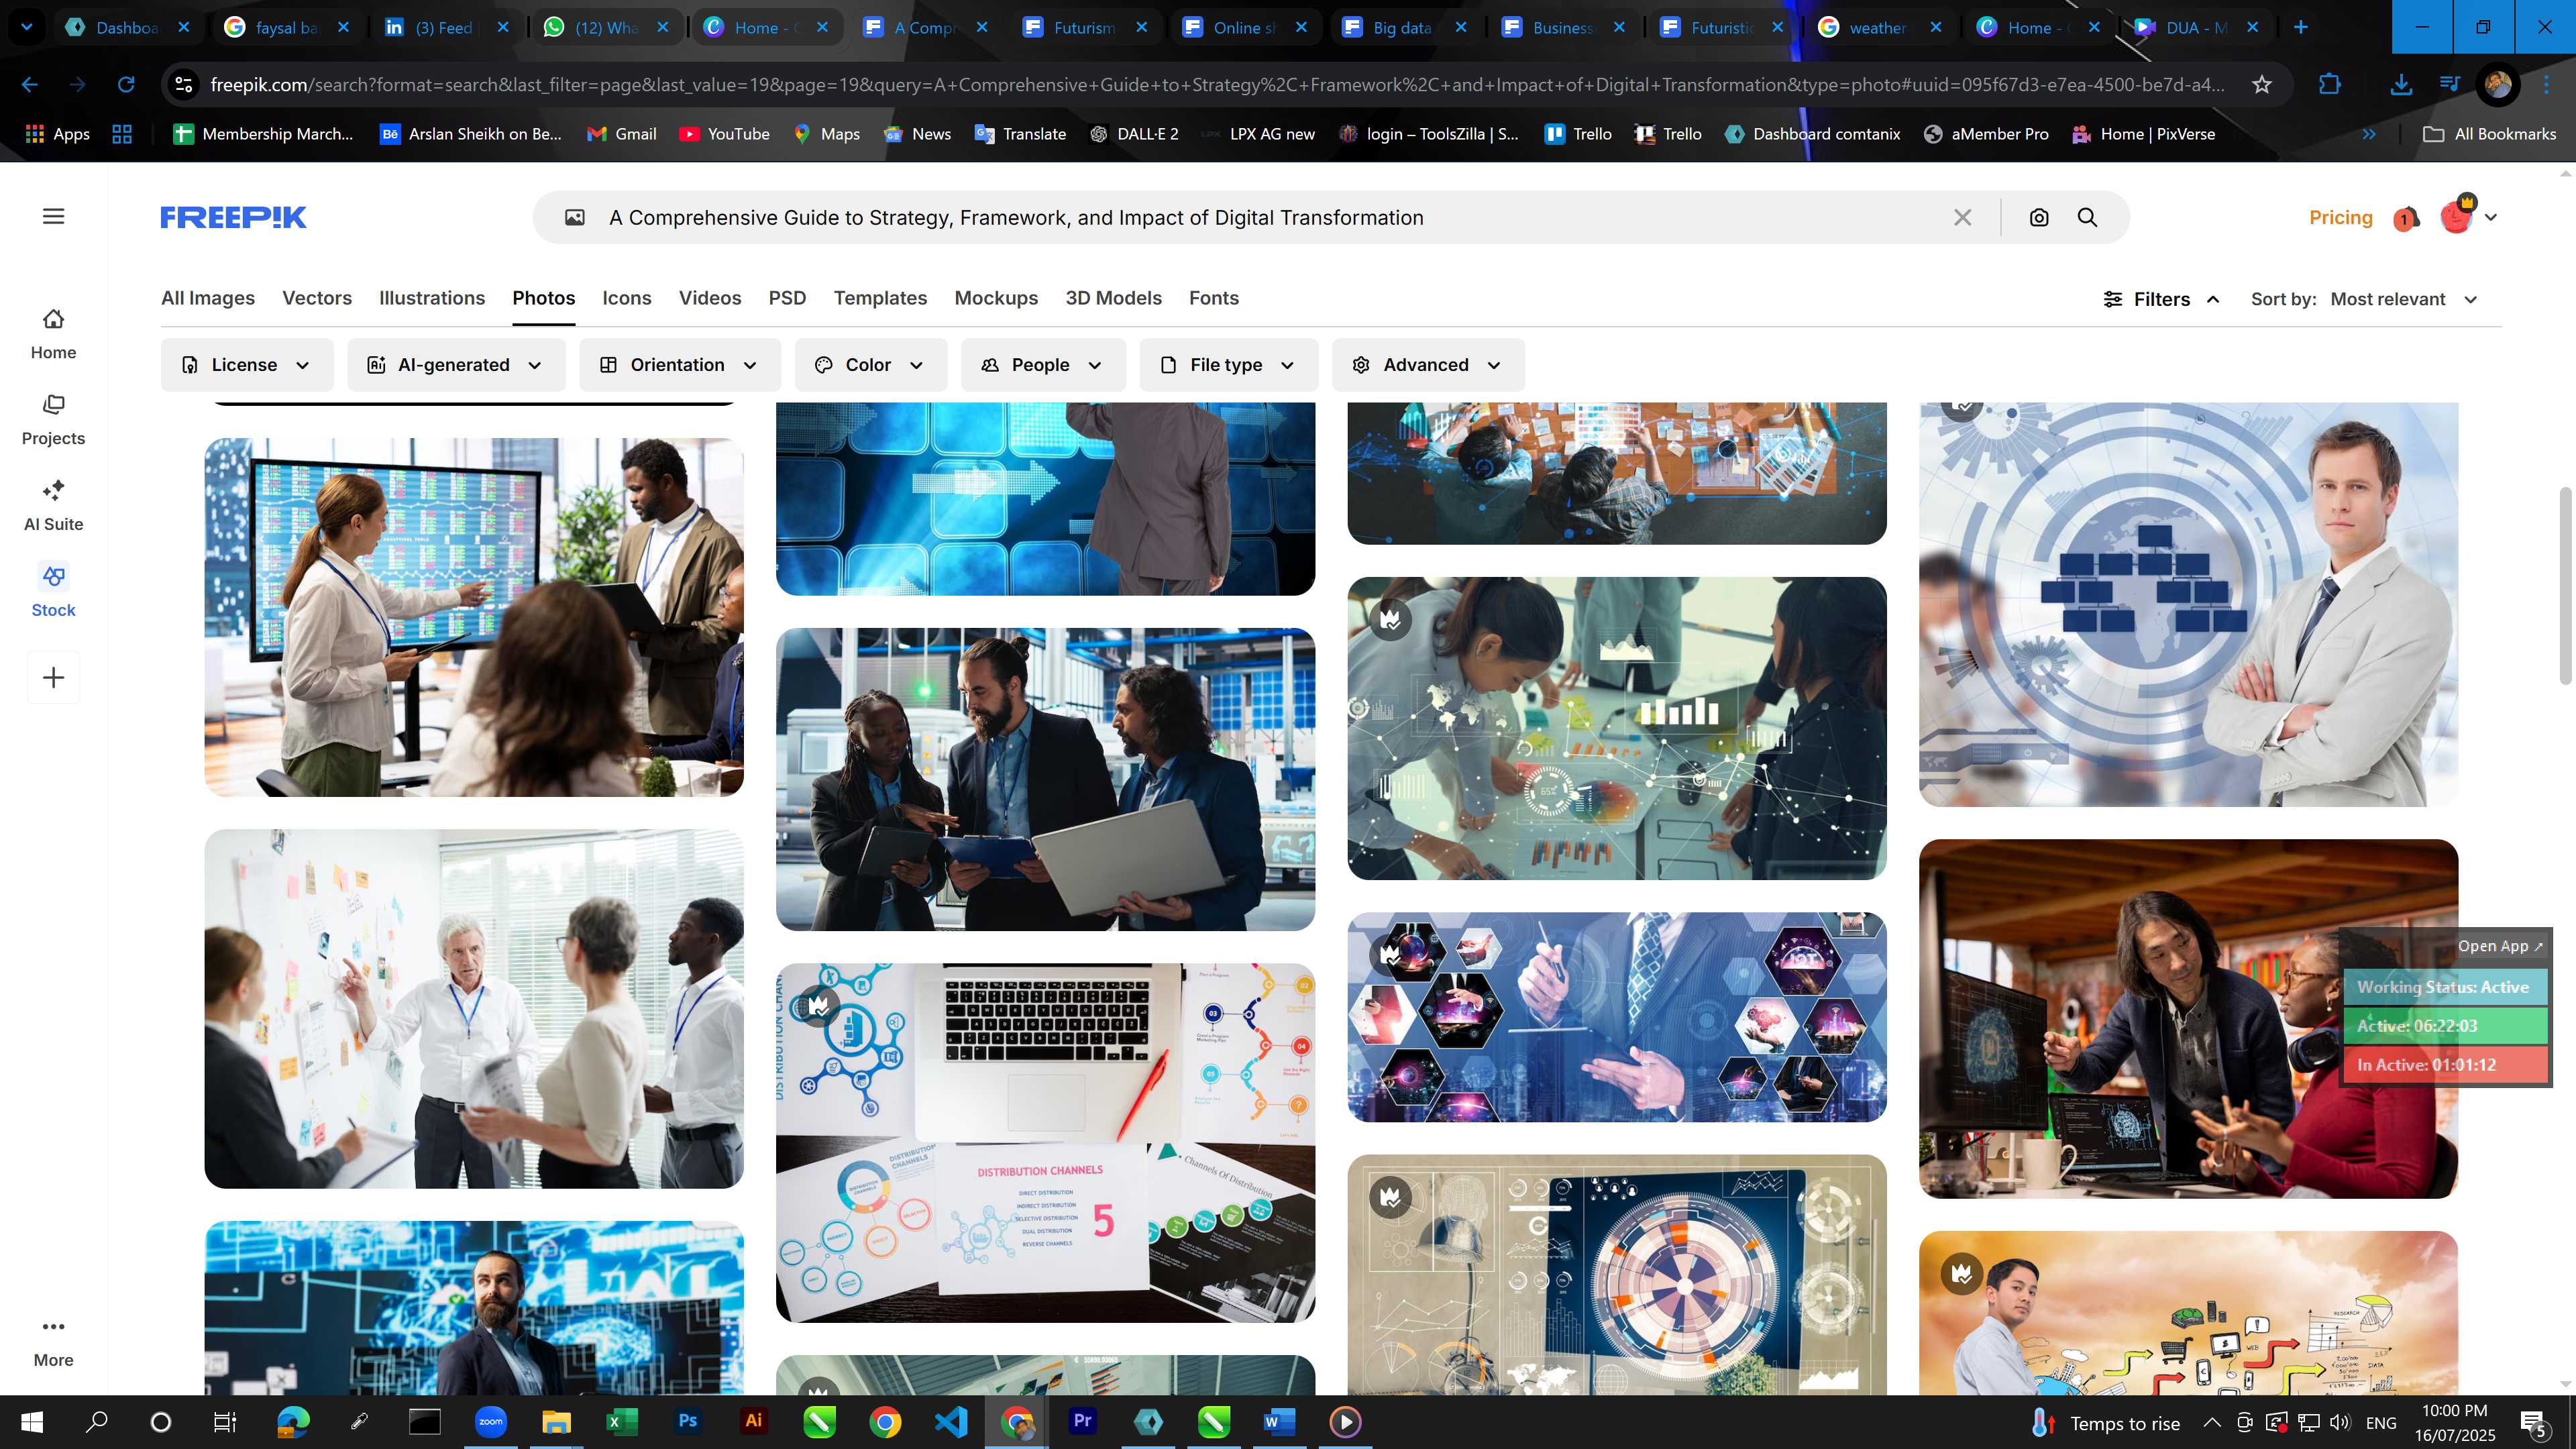This screenshot has height=1449, width=2576.
Task: Open Projects in the sidebar
Action: tap(53, 420)
